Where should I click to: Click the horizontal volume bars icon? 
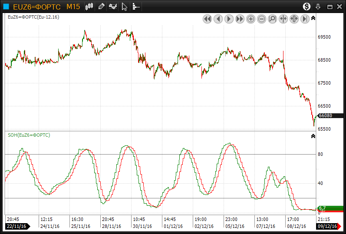[x=136, y=7]
